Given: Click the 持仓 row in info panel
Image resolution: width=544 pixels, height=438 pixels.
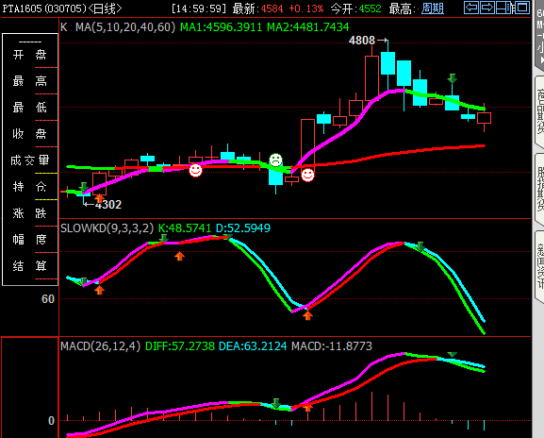Looking at the screenshot, I should tap(30, 187).
